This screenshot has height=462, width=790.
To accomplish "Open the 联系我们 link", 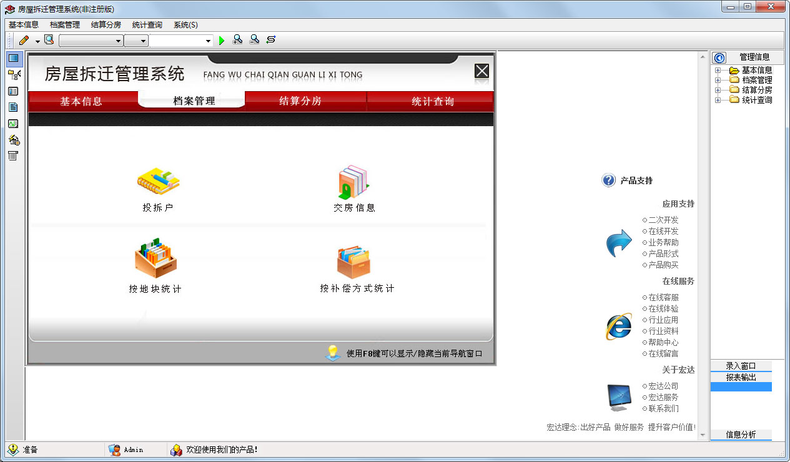I will pyautogui.click(x=663, y=408).
